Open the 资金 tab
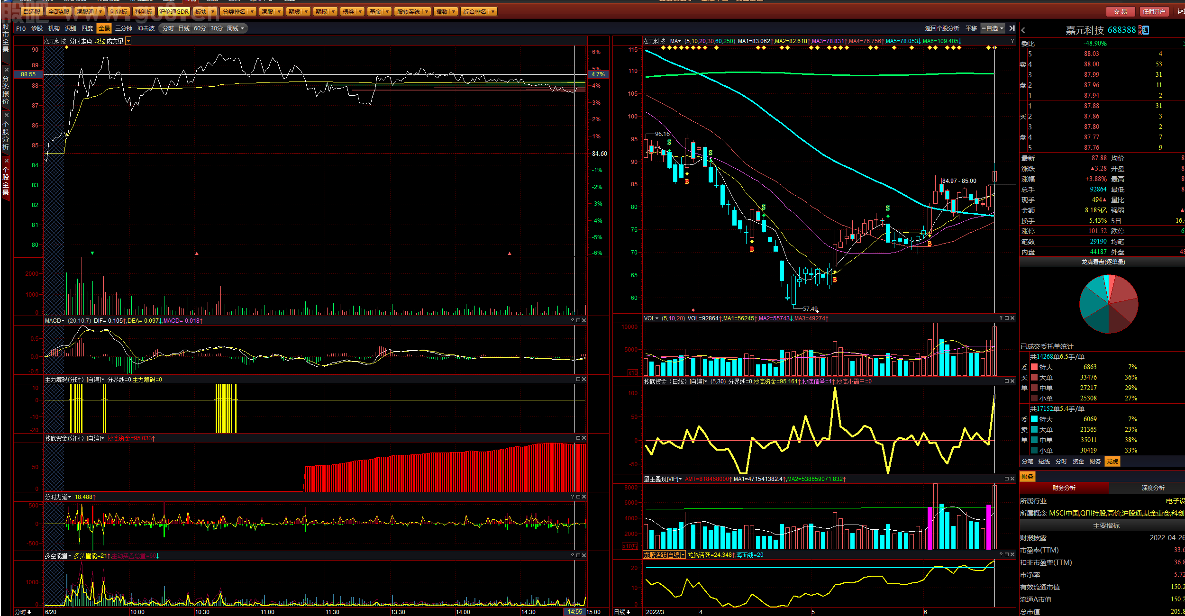The height and width of the screenshot is (616, 1185). pyautogui.click(x=1078, y=462)
